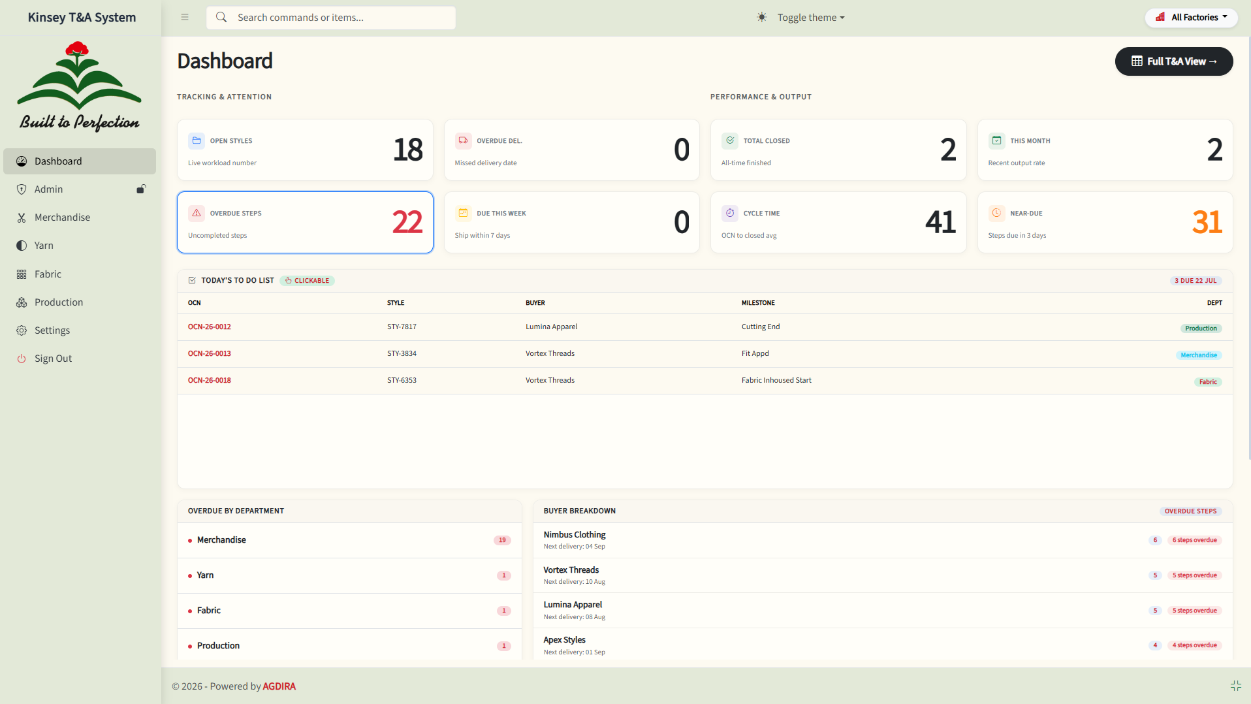Image resolution: width=1251 pixels, height=704 pixels.
Task: Go to the Admin section
Action: (x=80, y=189)
